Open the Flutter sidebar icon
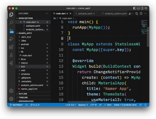This screenshot has width=156, height=119. pyautogui.click(x=11, y=63)
